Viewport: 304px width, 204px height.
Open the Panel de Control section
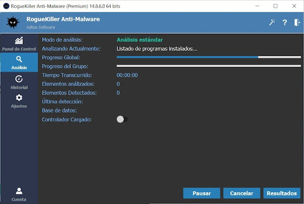click(19, 44)
